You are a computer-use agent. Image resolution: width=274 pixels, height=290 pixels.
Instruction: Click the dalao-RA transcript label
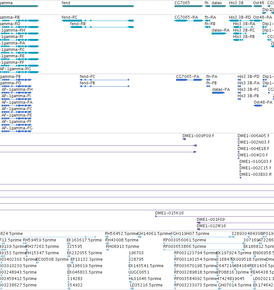tap(220, 30)
